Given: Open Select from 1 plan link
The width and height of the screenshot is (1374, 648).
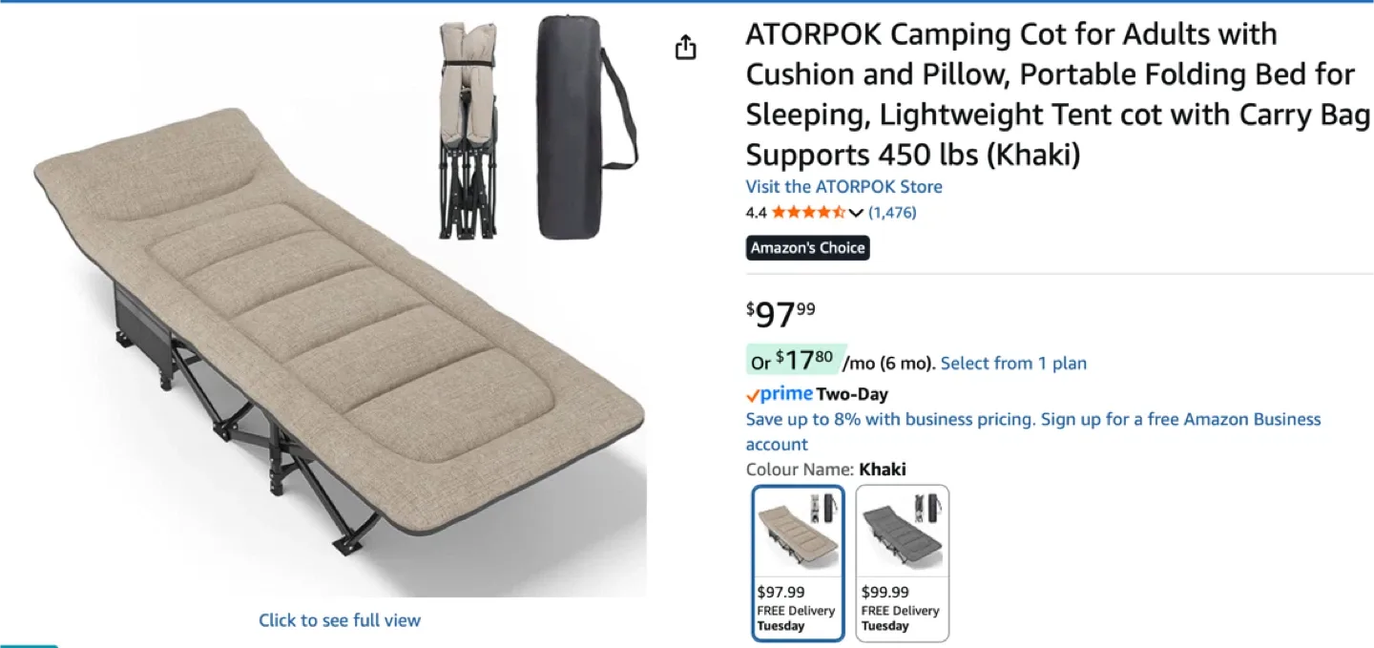Looking at the screenshot, I should tap(1013, 364).
